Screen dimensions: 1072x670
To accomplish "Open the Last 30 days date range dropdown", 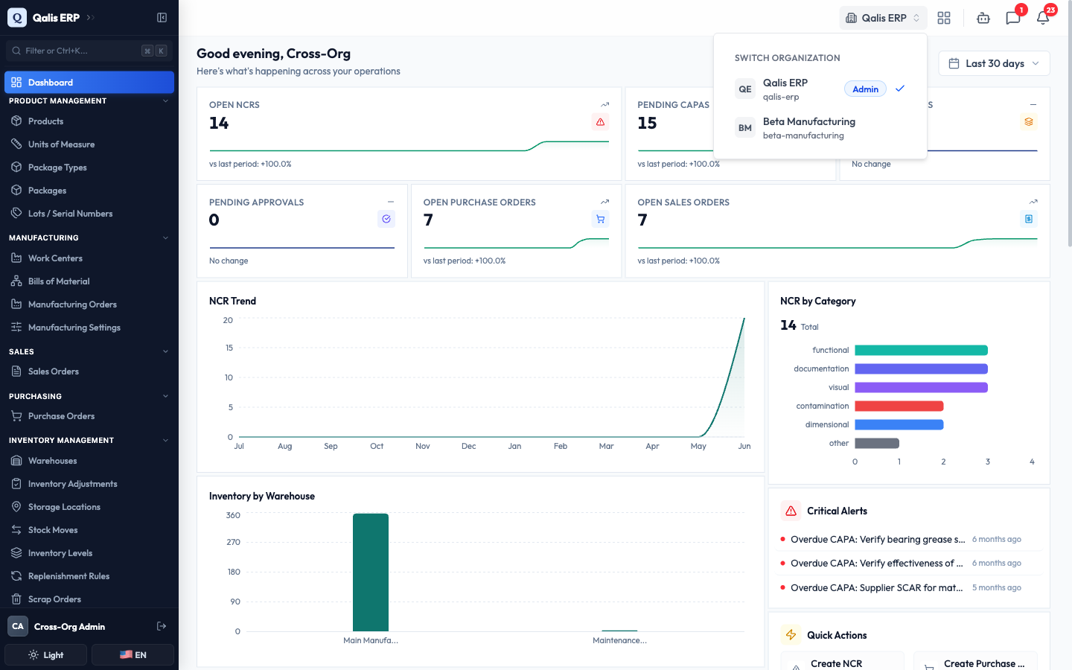I will click(x=994, y=63).
